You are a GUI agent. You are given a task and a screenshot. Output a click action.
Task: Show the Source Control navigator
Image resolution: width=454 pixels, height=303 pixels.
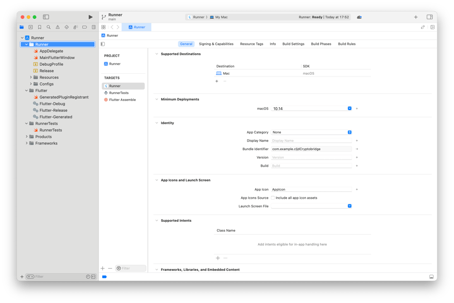[31, 27]
